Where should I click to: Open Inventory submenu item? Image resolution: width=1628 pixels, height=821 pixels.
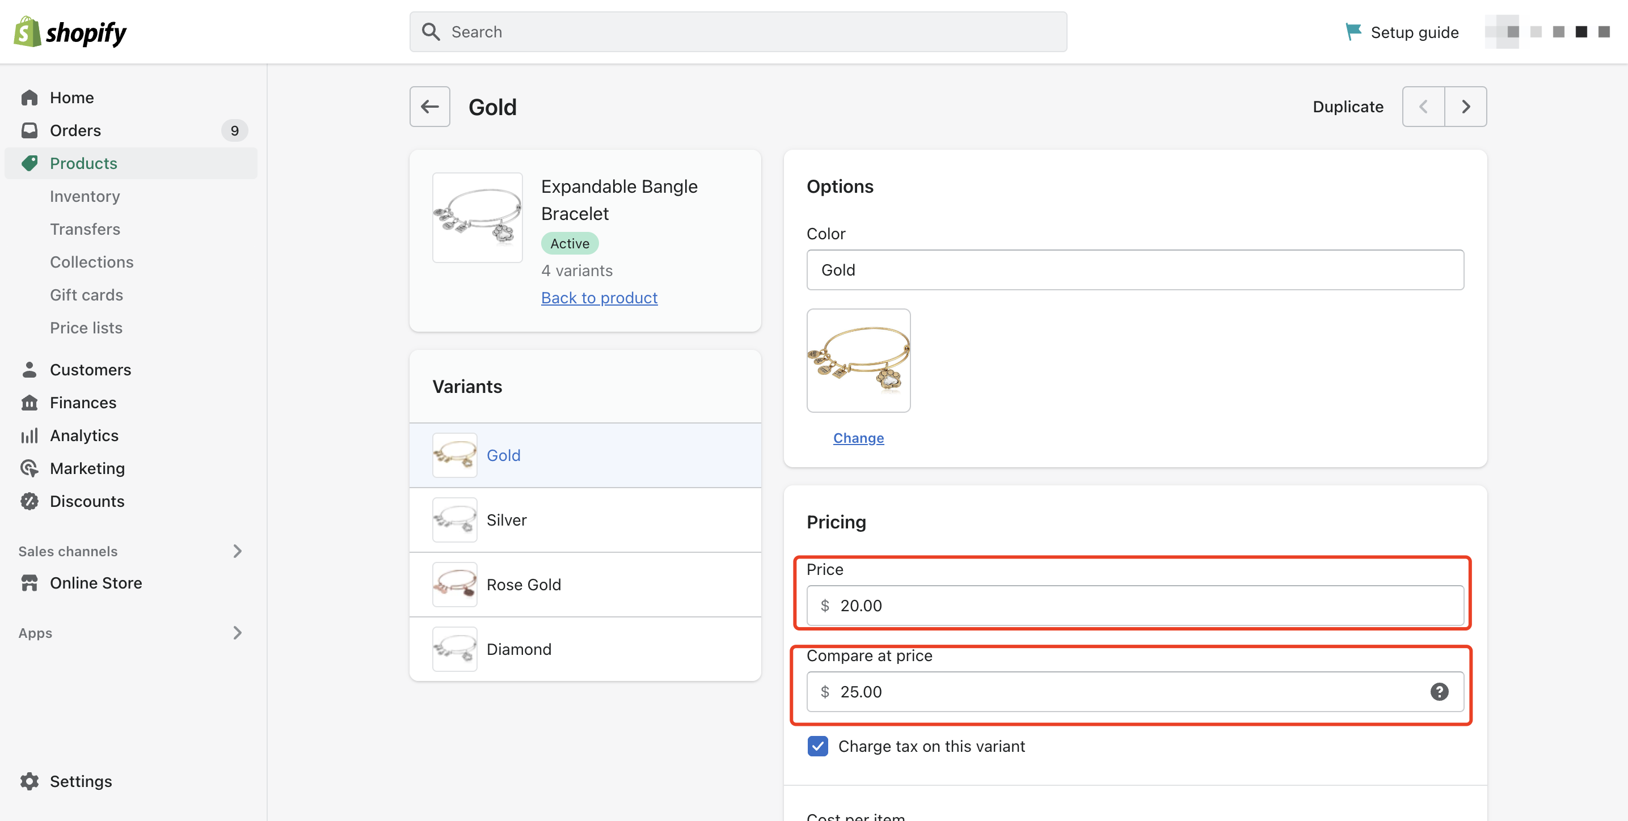click(85, 196)
